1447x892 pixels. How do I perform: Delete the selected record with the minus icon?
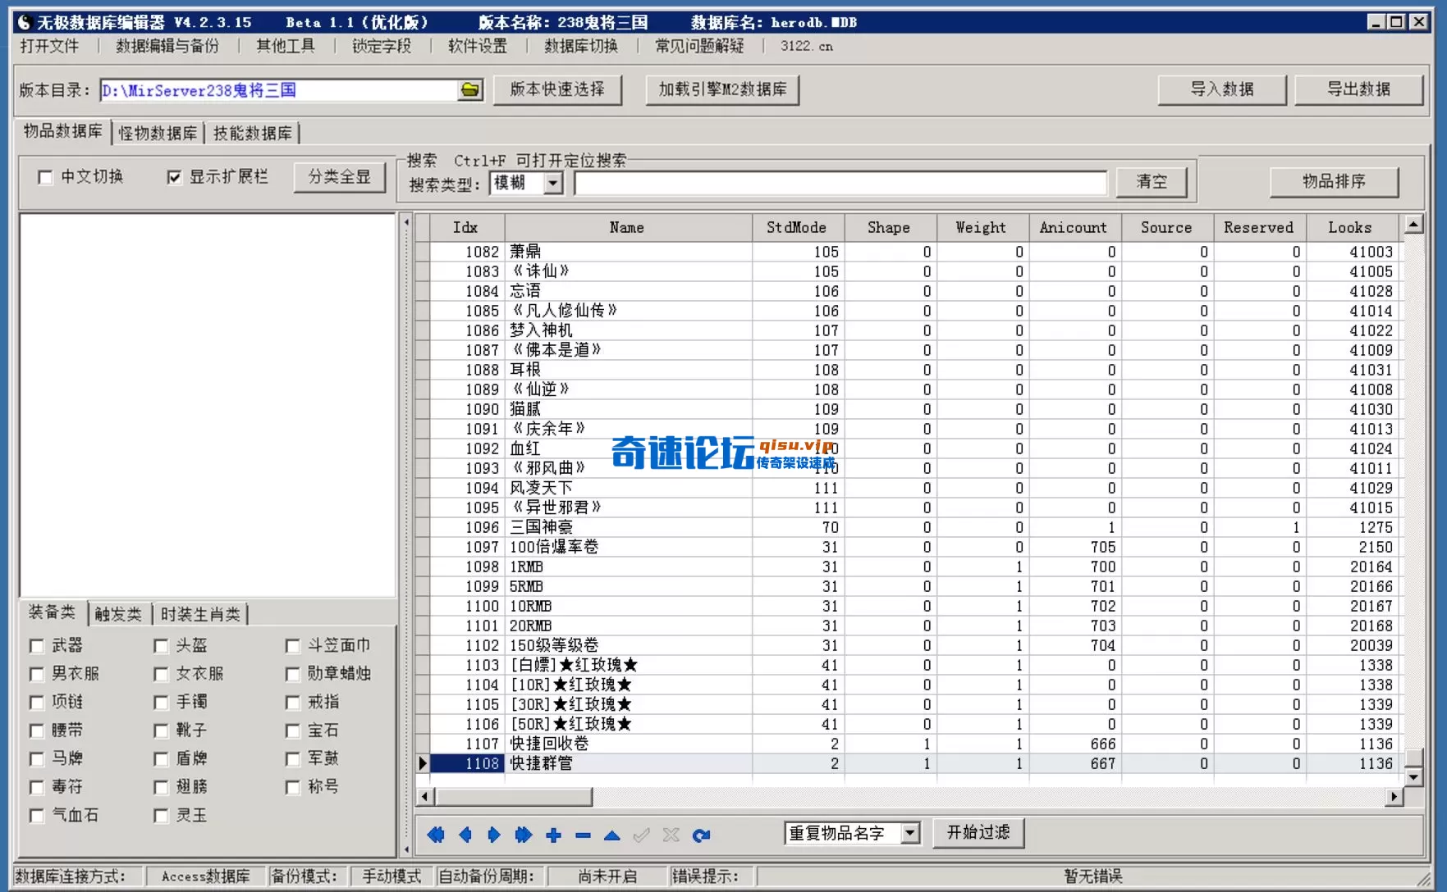pos(582,835)
